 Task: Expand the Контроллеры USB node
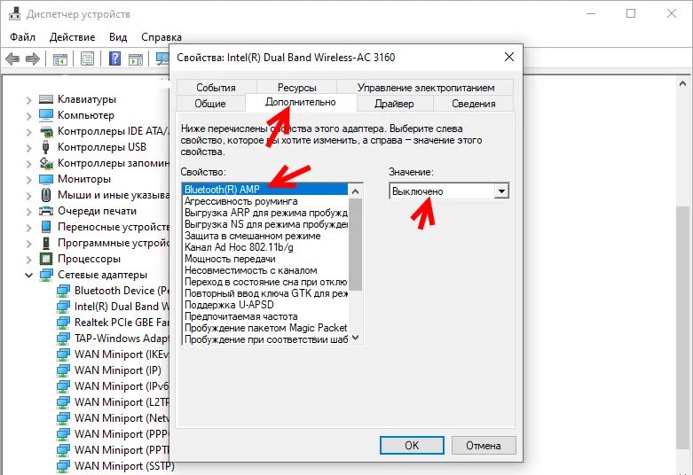click(x=28, y=148)
